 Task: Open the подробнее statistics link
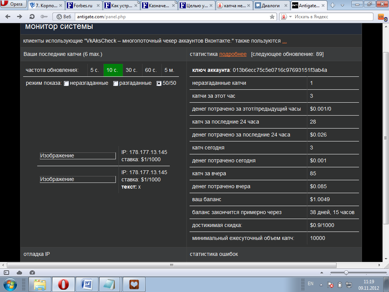233,54
